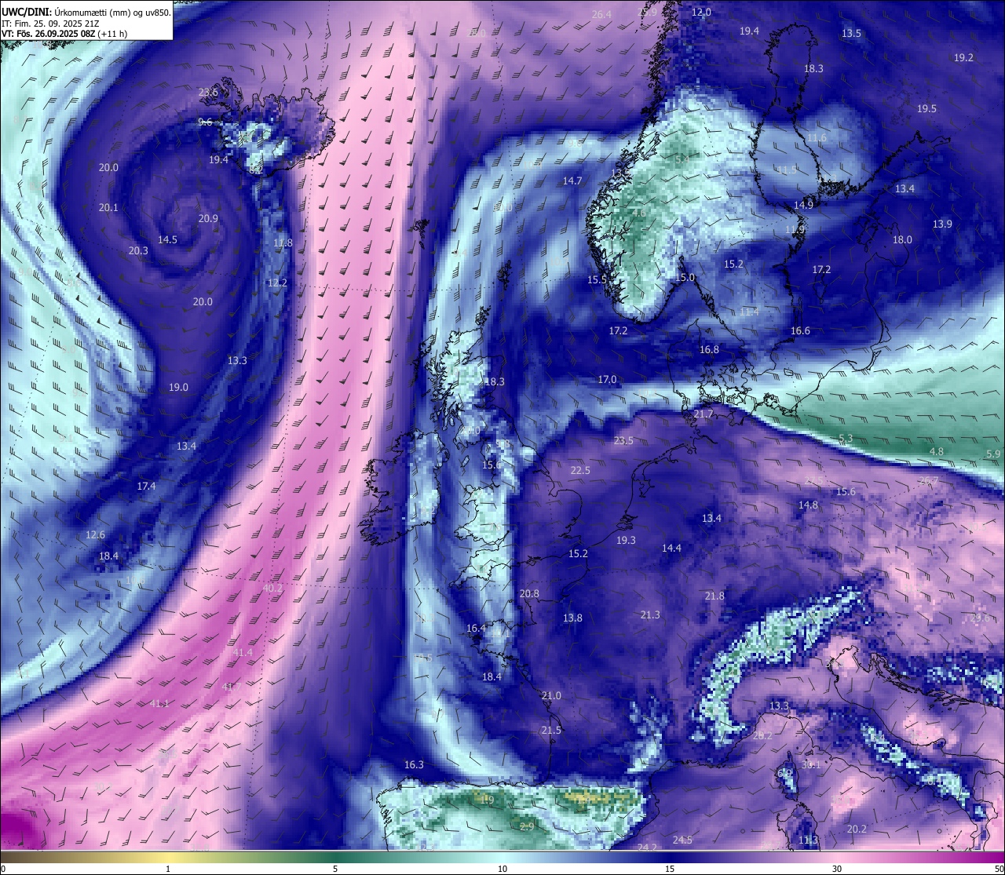The height and width of the screenshot is (875, 1005).
Task: Click the 20.8 value on the map
Action: (x=530, y=593)
